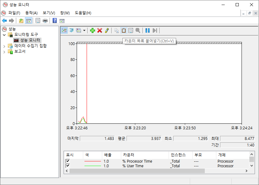Uncheck the % Processor Time display checkbox
This screenshot has width=259, height=185.
[68, 161]
